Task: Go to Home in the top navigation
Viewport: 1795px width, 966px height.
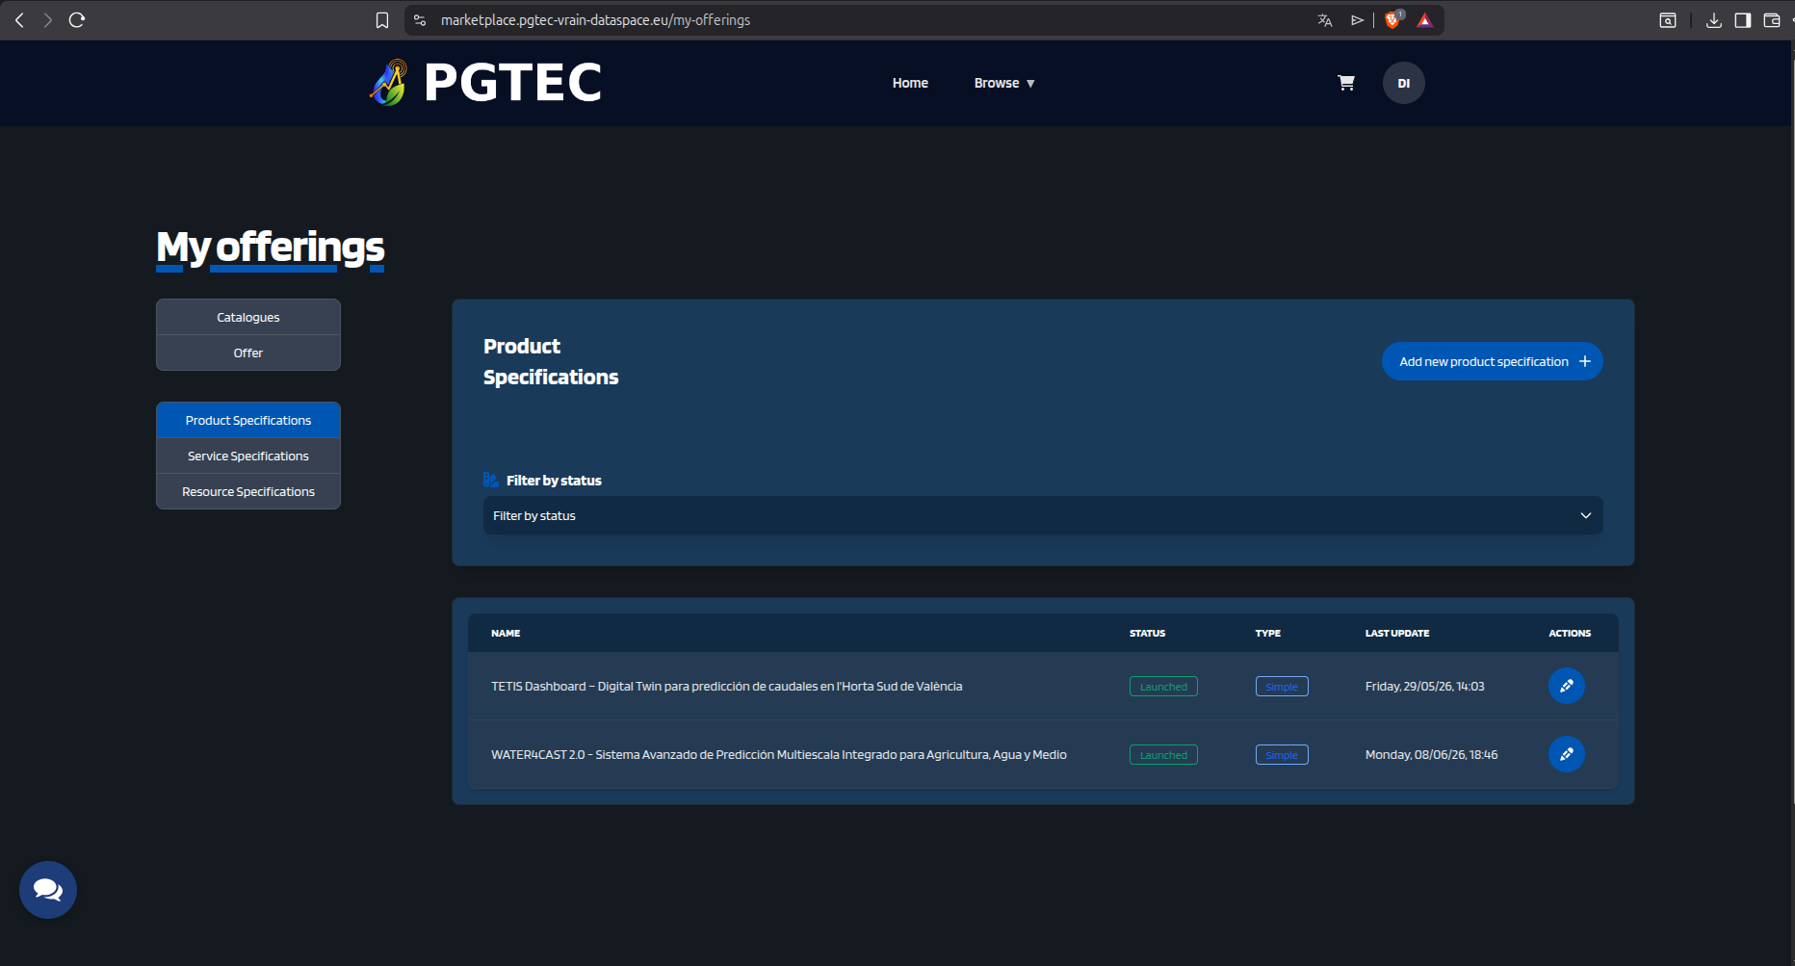Action: [910, 83]
